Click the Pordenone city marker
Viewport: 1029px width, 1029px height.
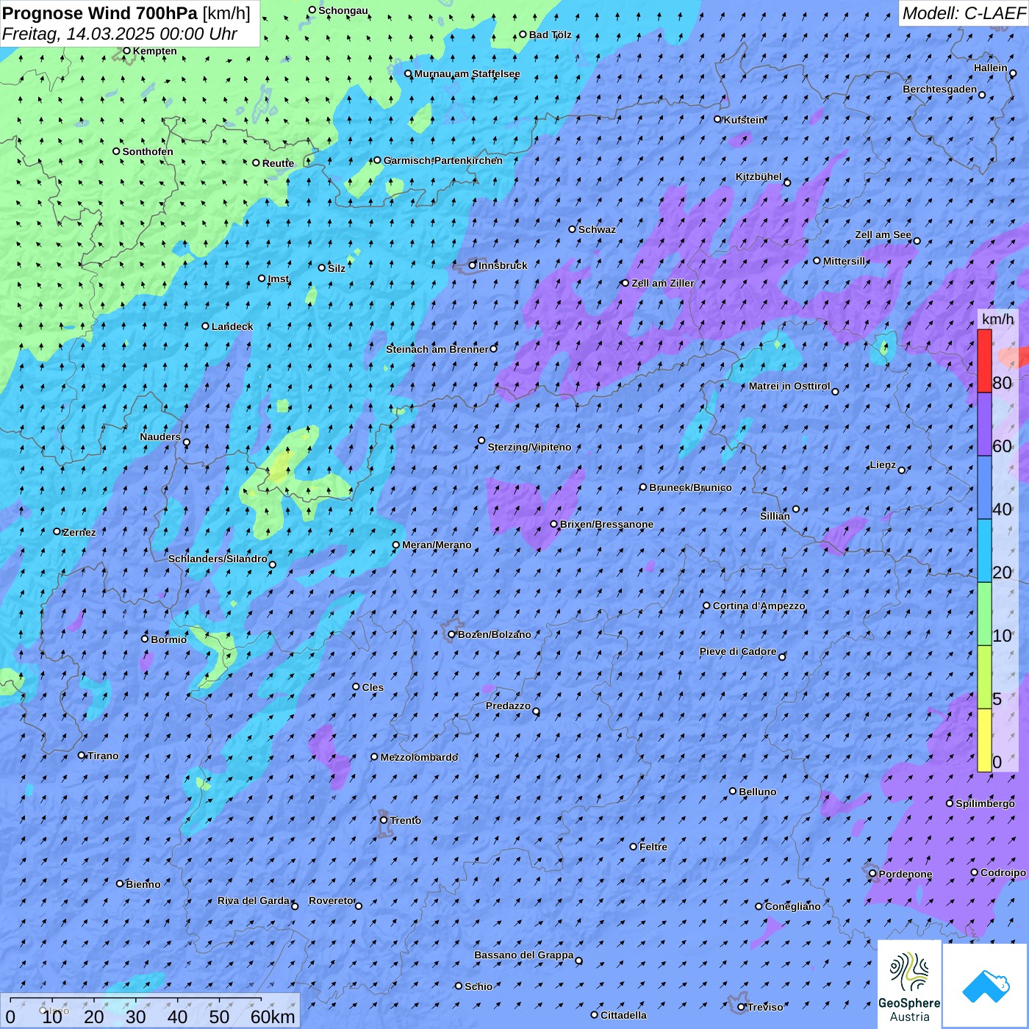tap(872, 874)
